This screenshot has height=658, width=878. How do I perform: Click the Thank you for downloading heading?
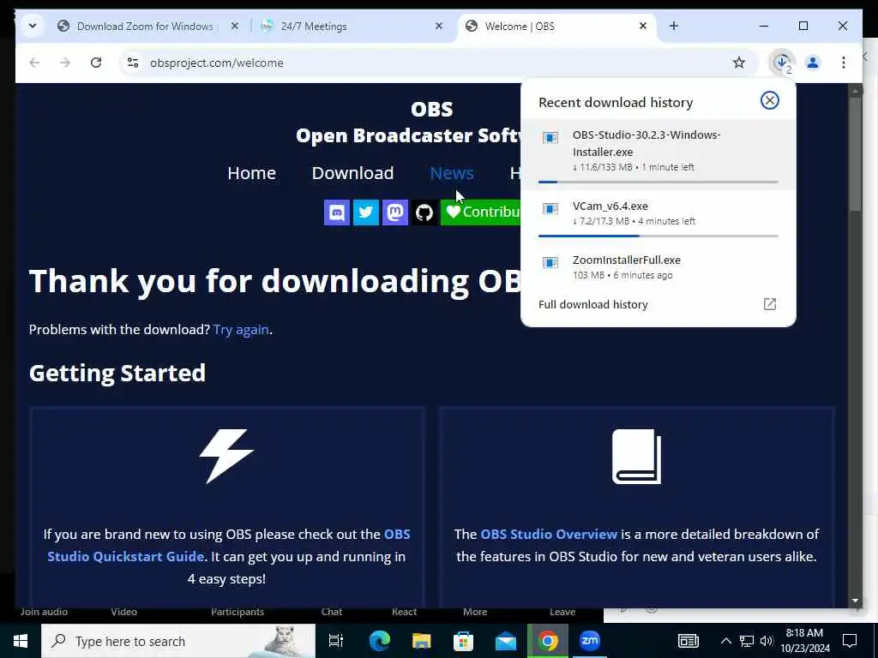point(275,281)
